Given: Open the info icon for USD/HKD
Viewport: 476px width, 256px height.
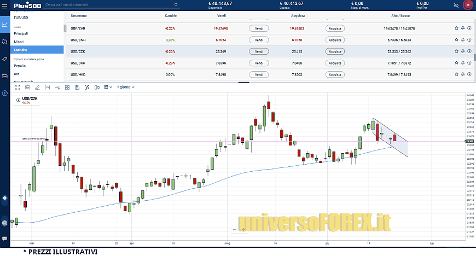Looking at the screenshot, I should click(x=469, y=74).
